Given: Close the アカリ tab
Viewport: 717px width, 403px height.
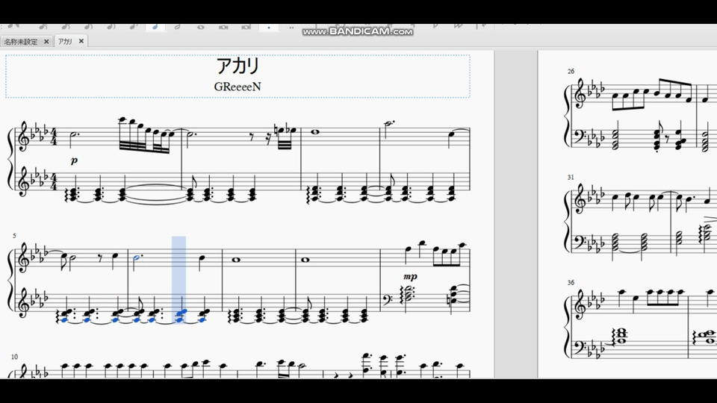Looking at the screenshot, I should click(81, 41).
